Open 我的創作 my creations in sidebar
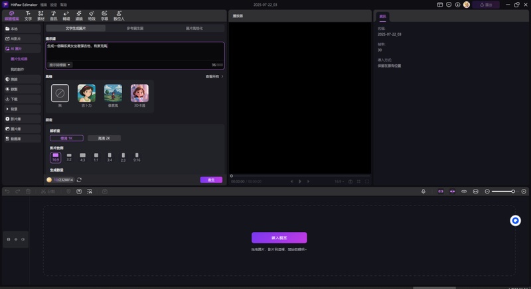Screen dimensions: 531x289 (x=17, y=70)
